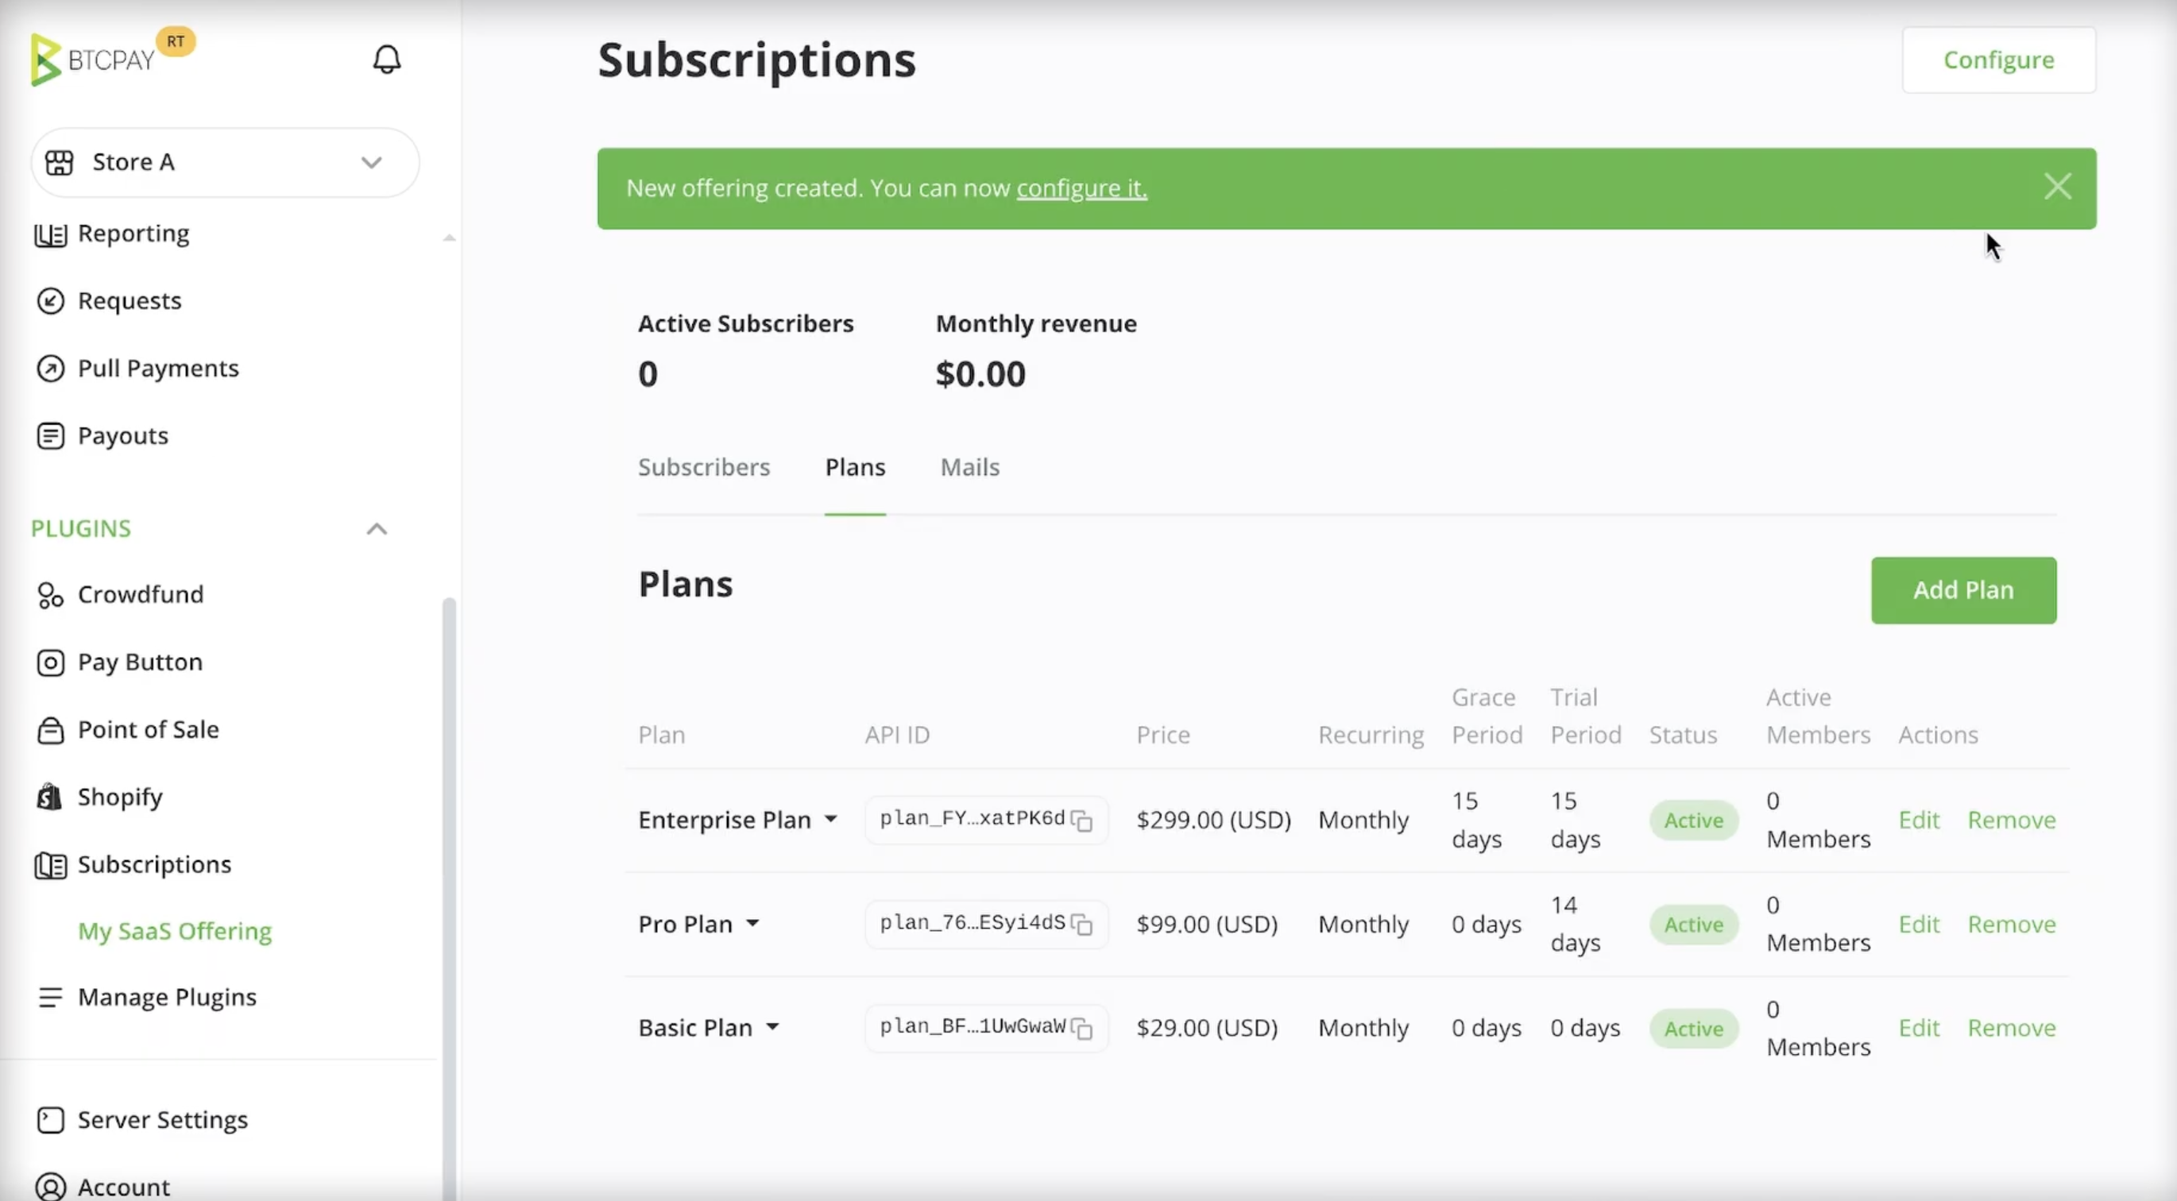Toggle the Basic Plan Active status
This screenshot has height=1201, width=2177.
tap(1694, 1028)
